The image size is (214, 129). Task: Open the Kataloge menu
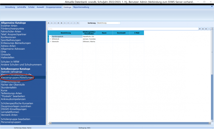coord(67,7)
